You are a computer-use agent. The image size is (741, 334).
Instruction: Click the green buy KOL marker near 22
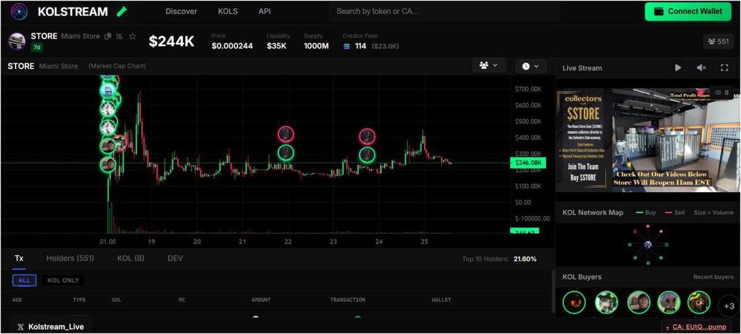[285, 152]
